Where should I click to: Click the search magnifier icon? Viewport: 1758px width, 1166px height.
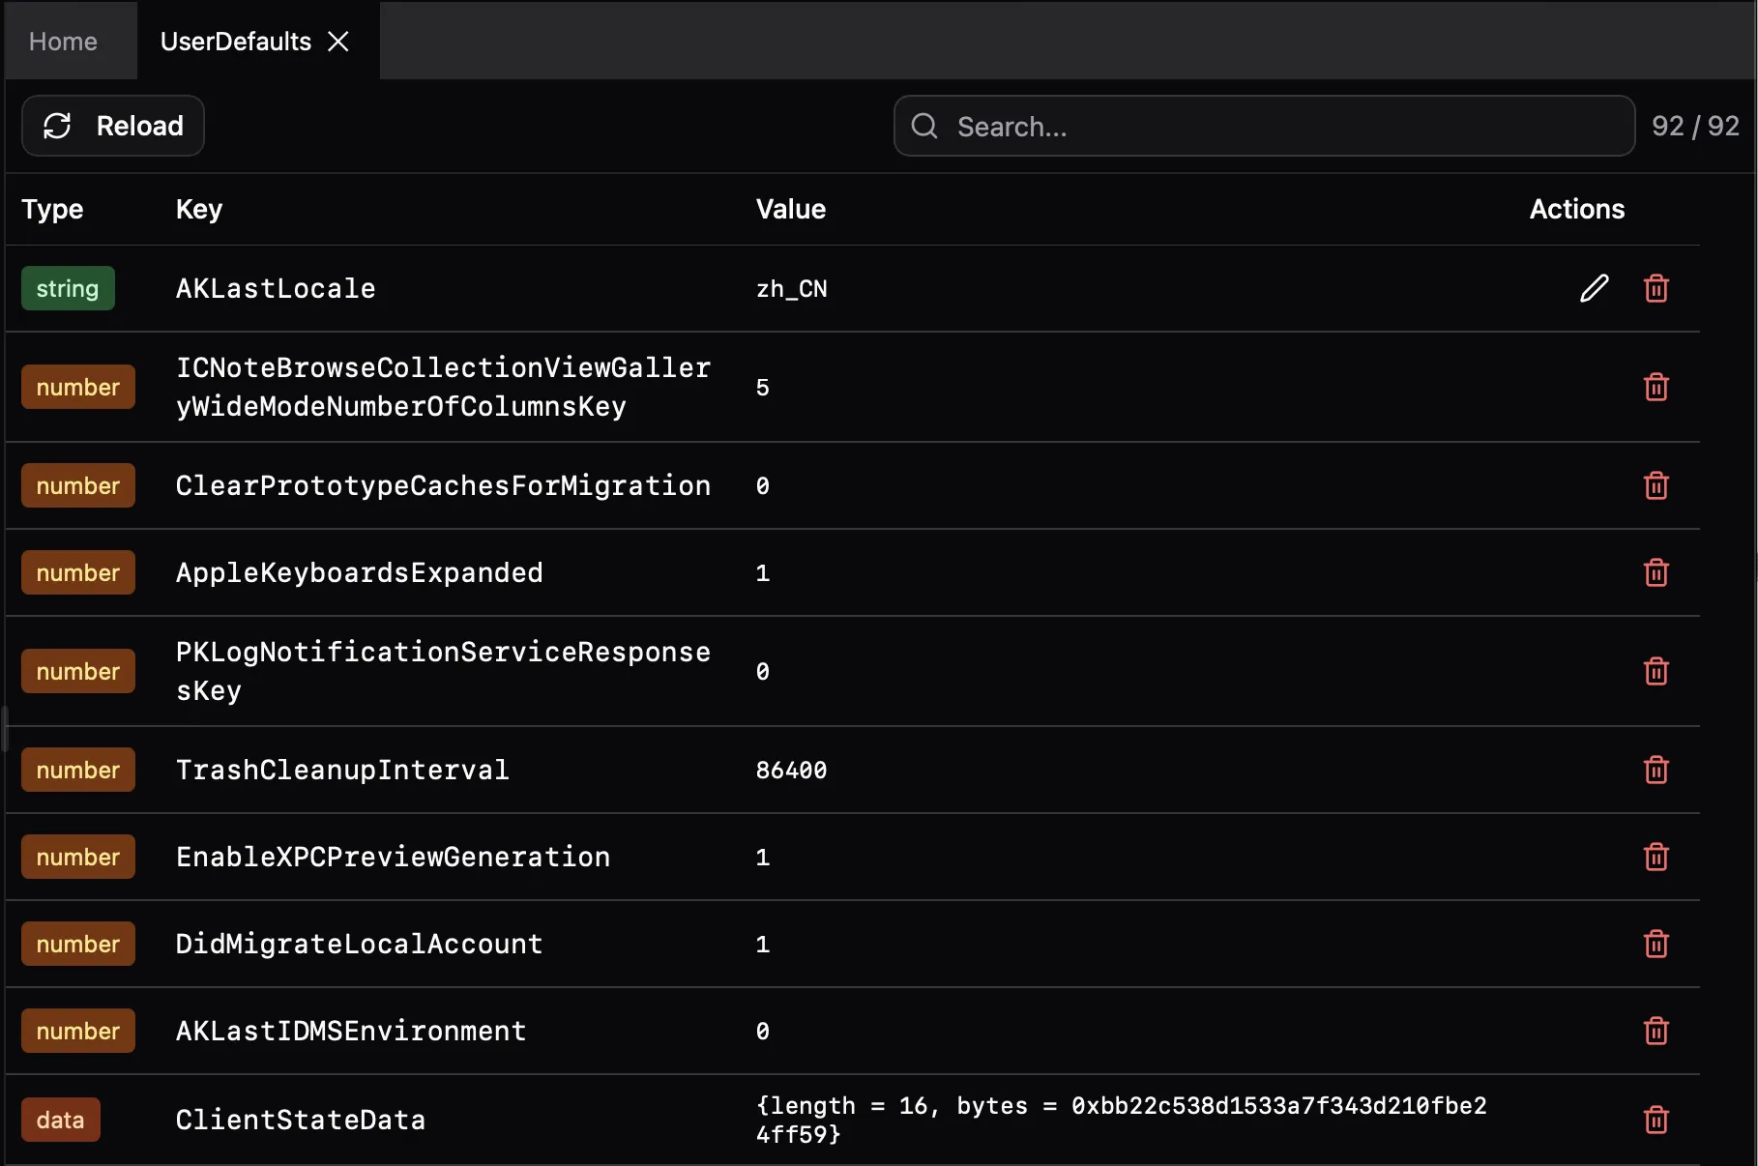click(923, 127)
